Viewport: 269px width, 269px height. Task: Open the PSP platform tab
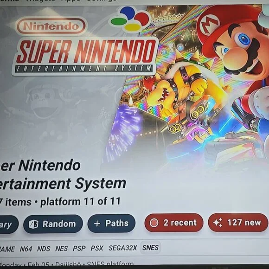[79, 249]
